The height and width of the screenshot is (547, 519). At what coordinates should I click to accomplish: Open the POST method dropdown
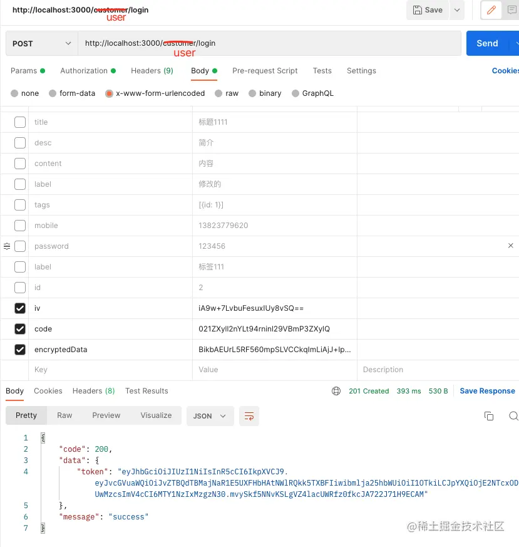point(42,43)
